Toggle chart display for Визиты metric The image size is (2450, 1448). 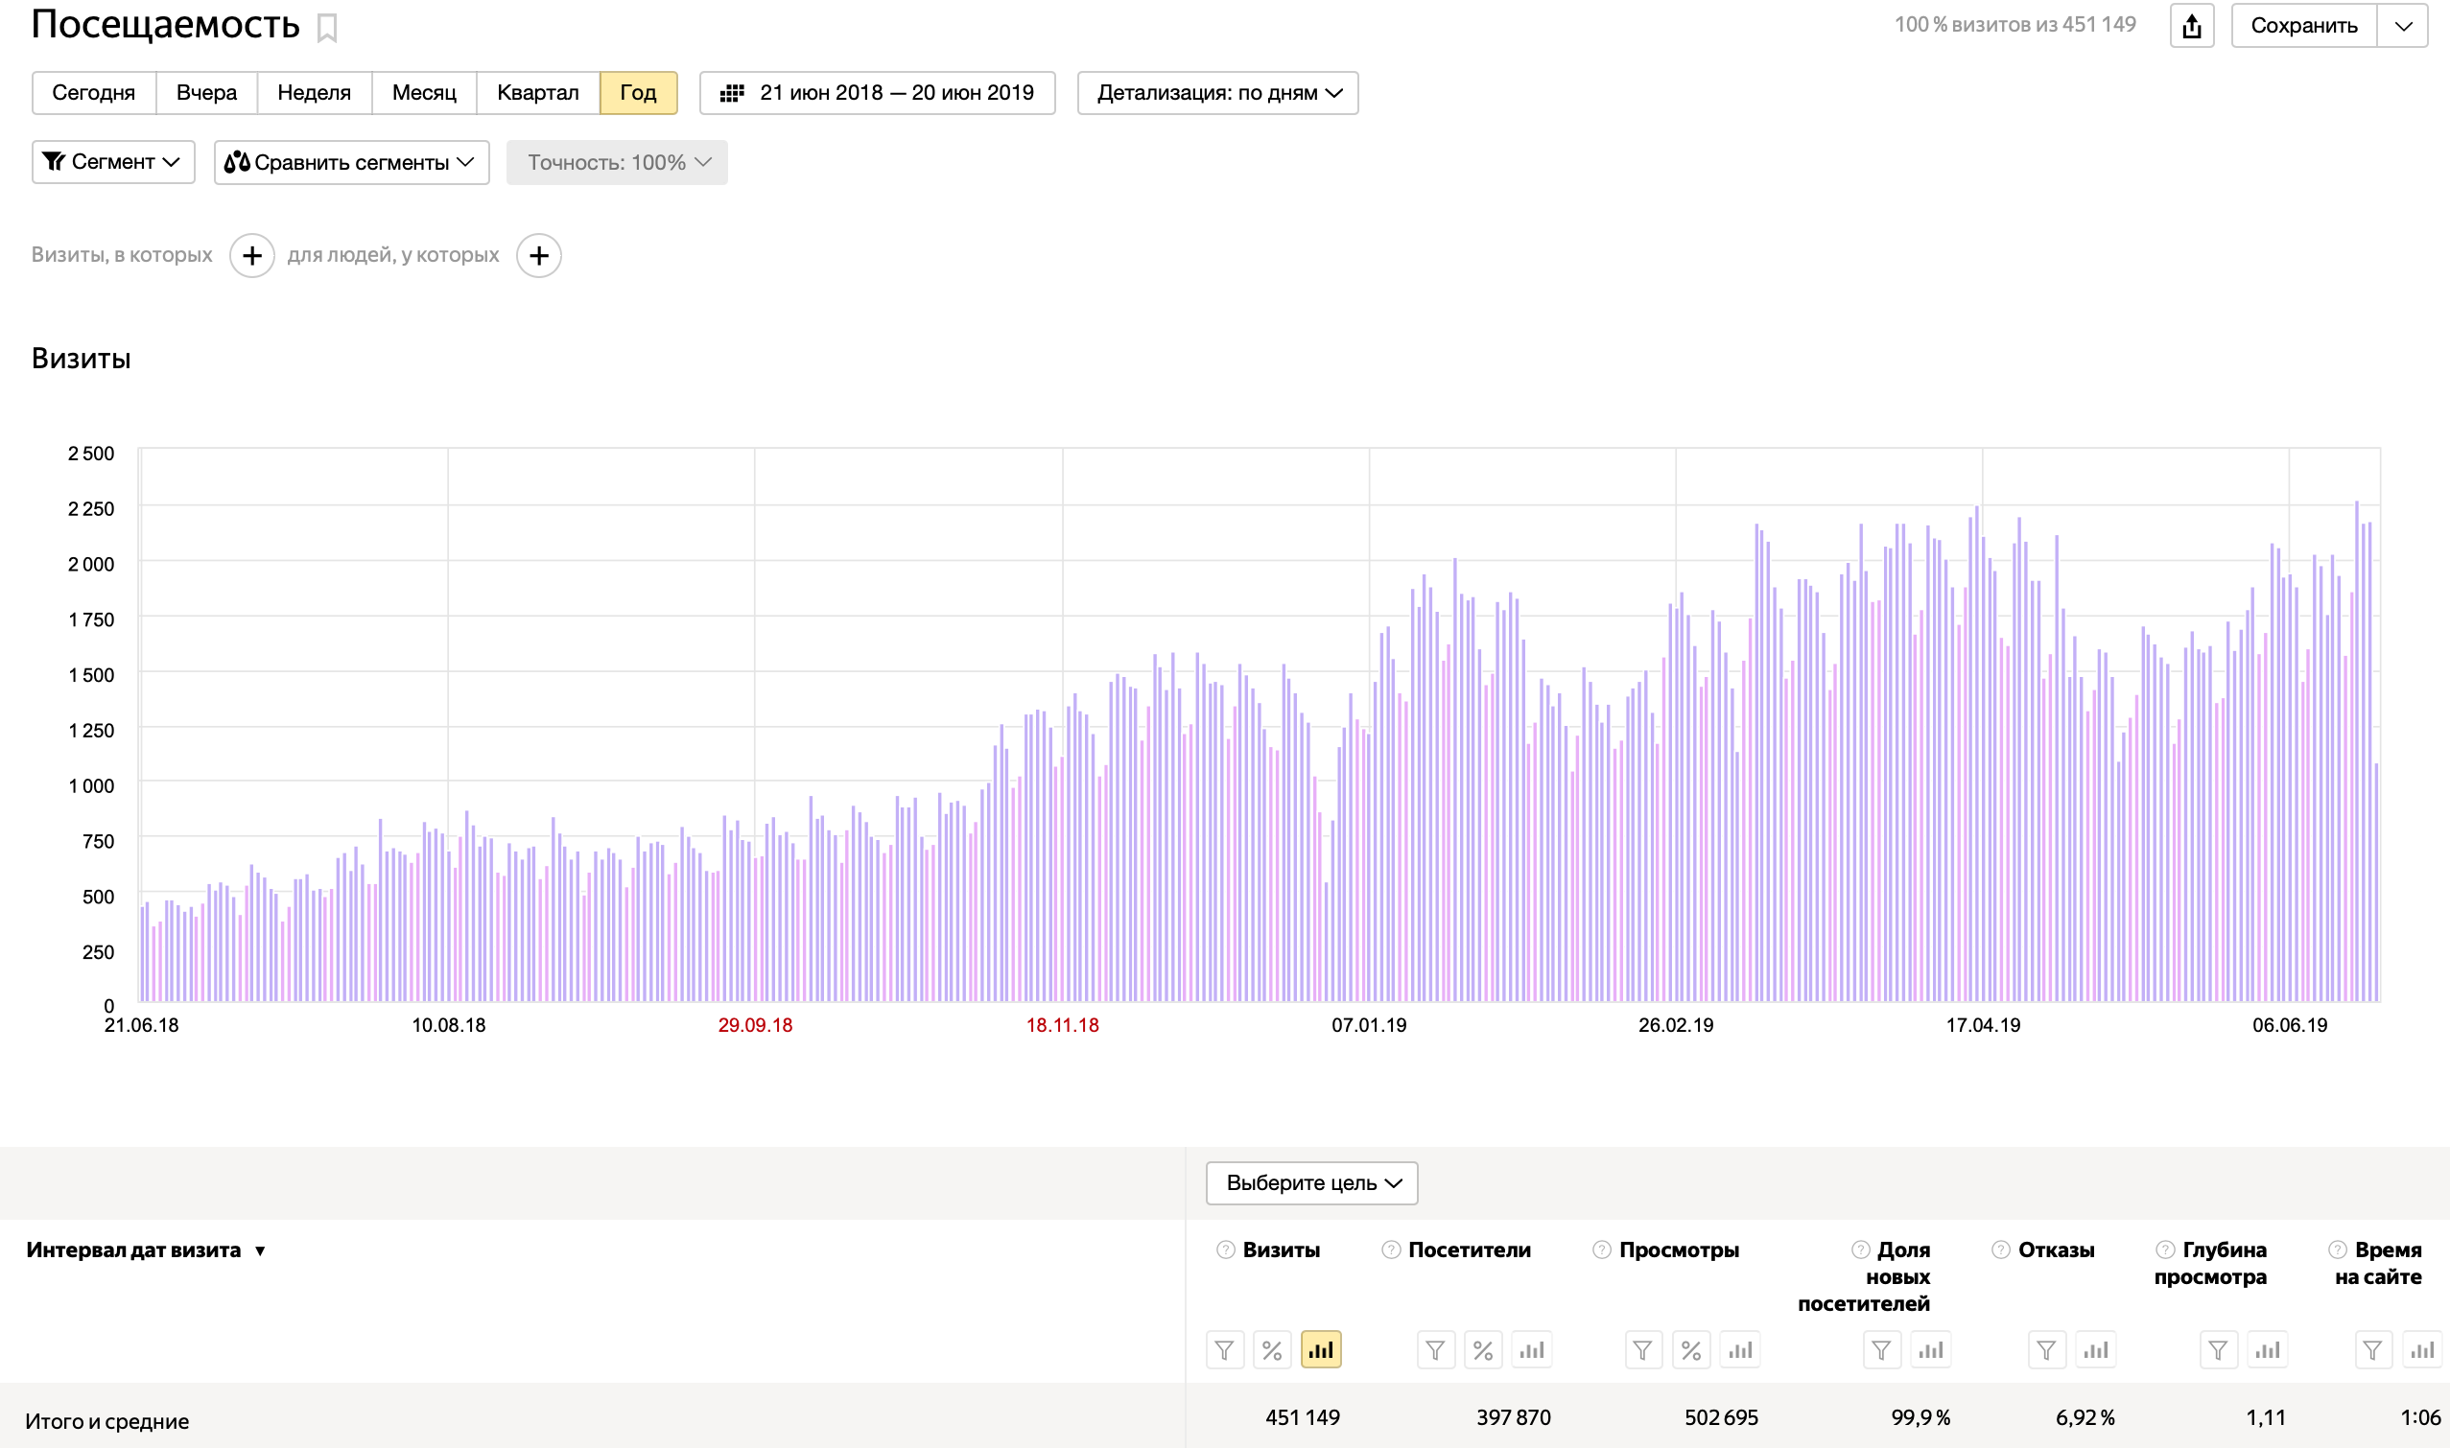tap(1320, 1349)
